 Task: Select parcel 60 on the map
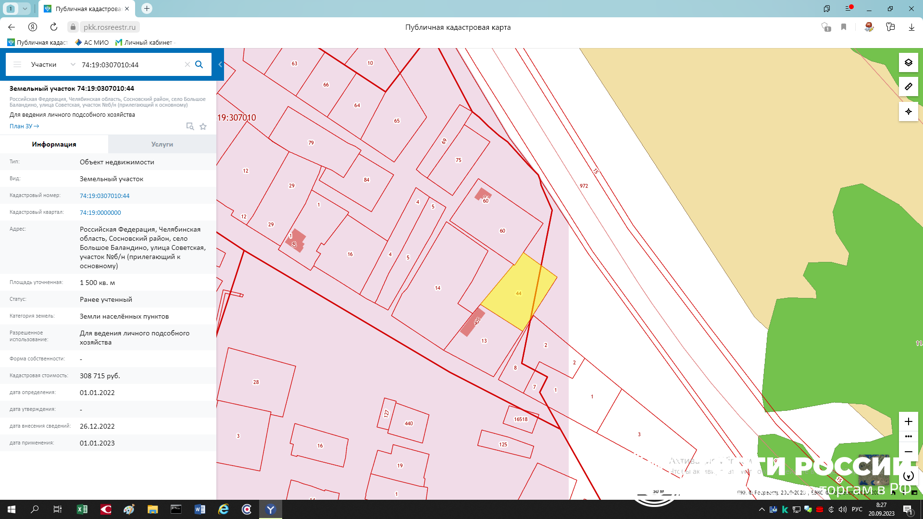pos(502,231)
